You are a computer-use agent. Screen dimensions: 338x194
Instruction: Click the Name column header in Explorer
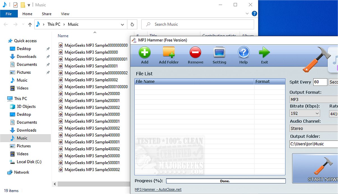(x=63, y=36)
